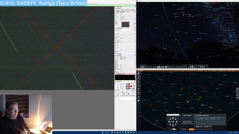Open the Capture Area dropdown
The width and height of the screenshot is (239, 134).
click(x=128, y=17)
